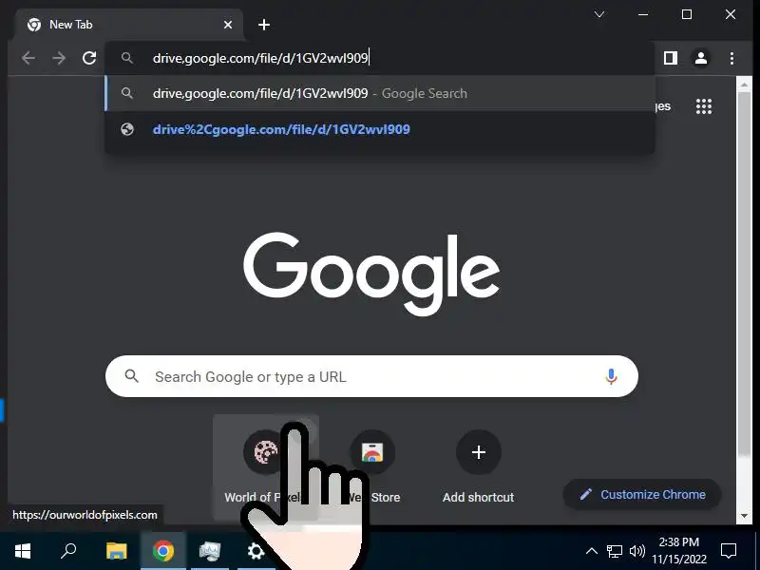Open the taskbar clock and date

click(679, 551)
